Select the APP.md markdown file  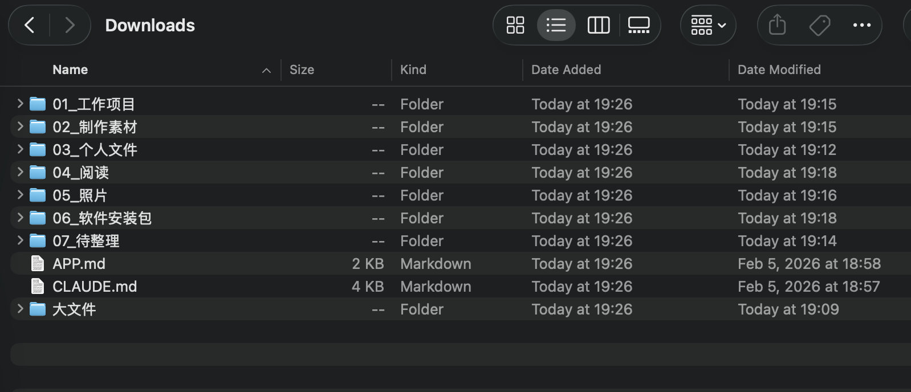[x=79, y=263]
